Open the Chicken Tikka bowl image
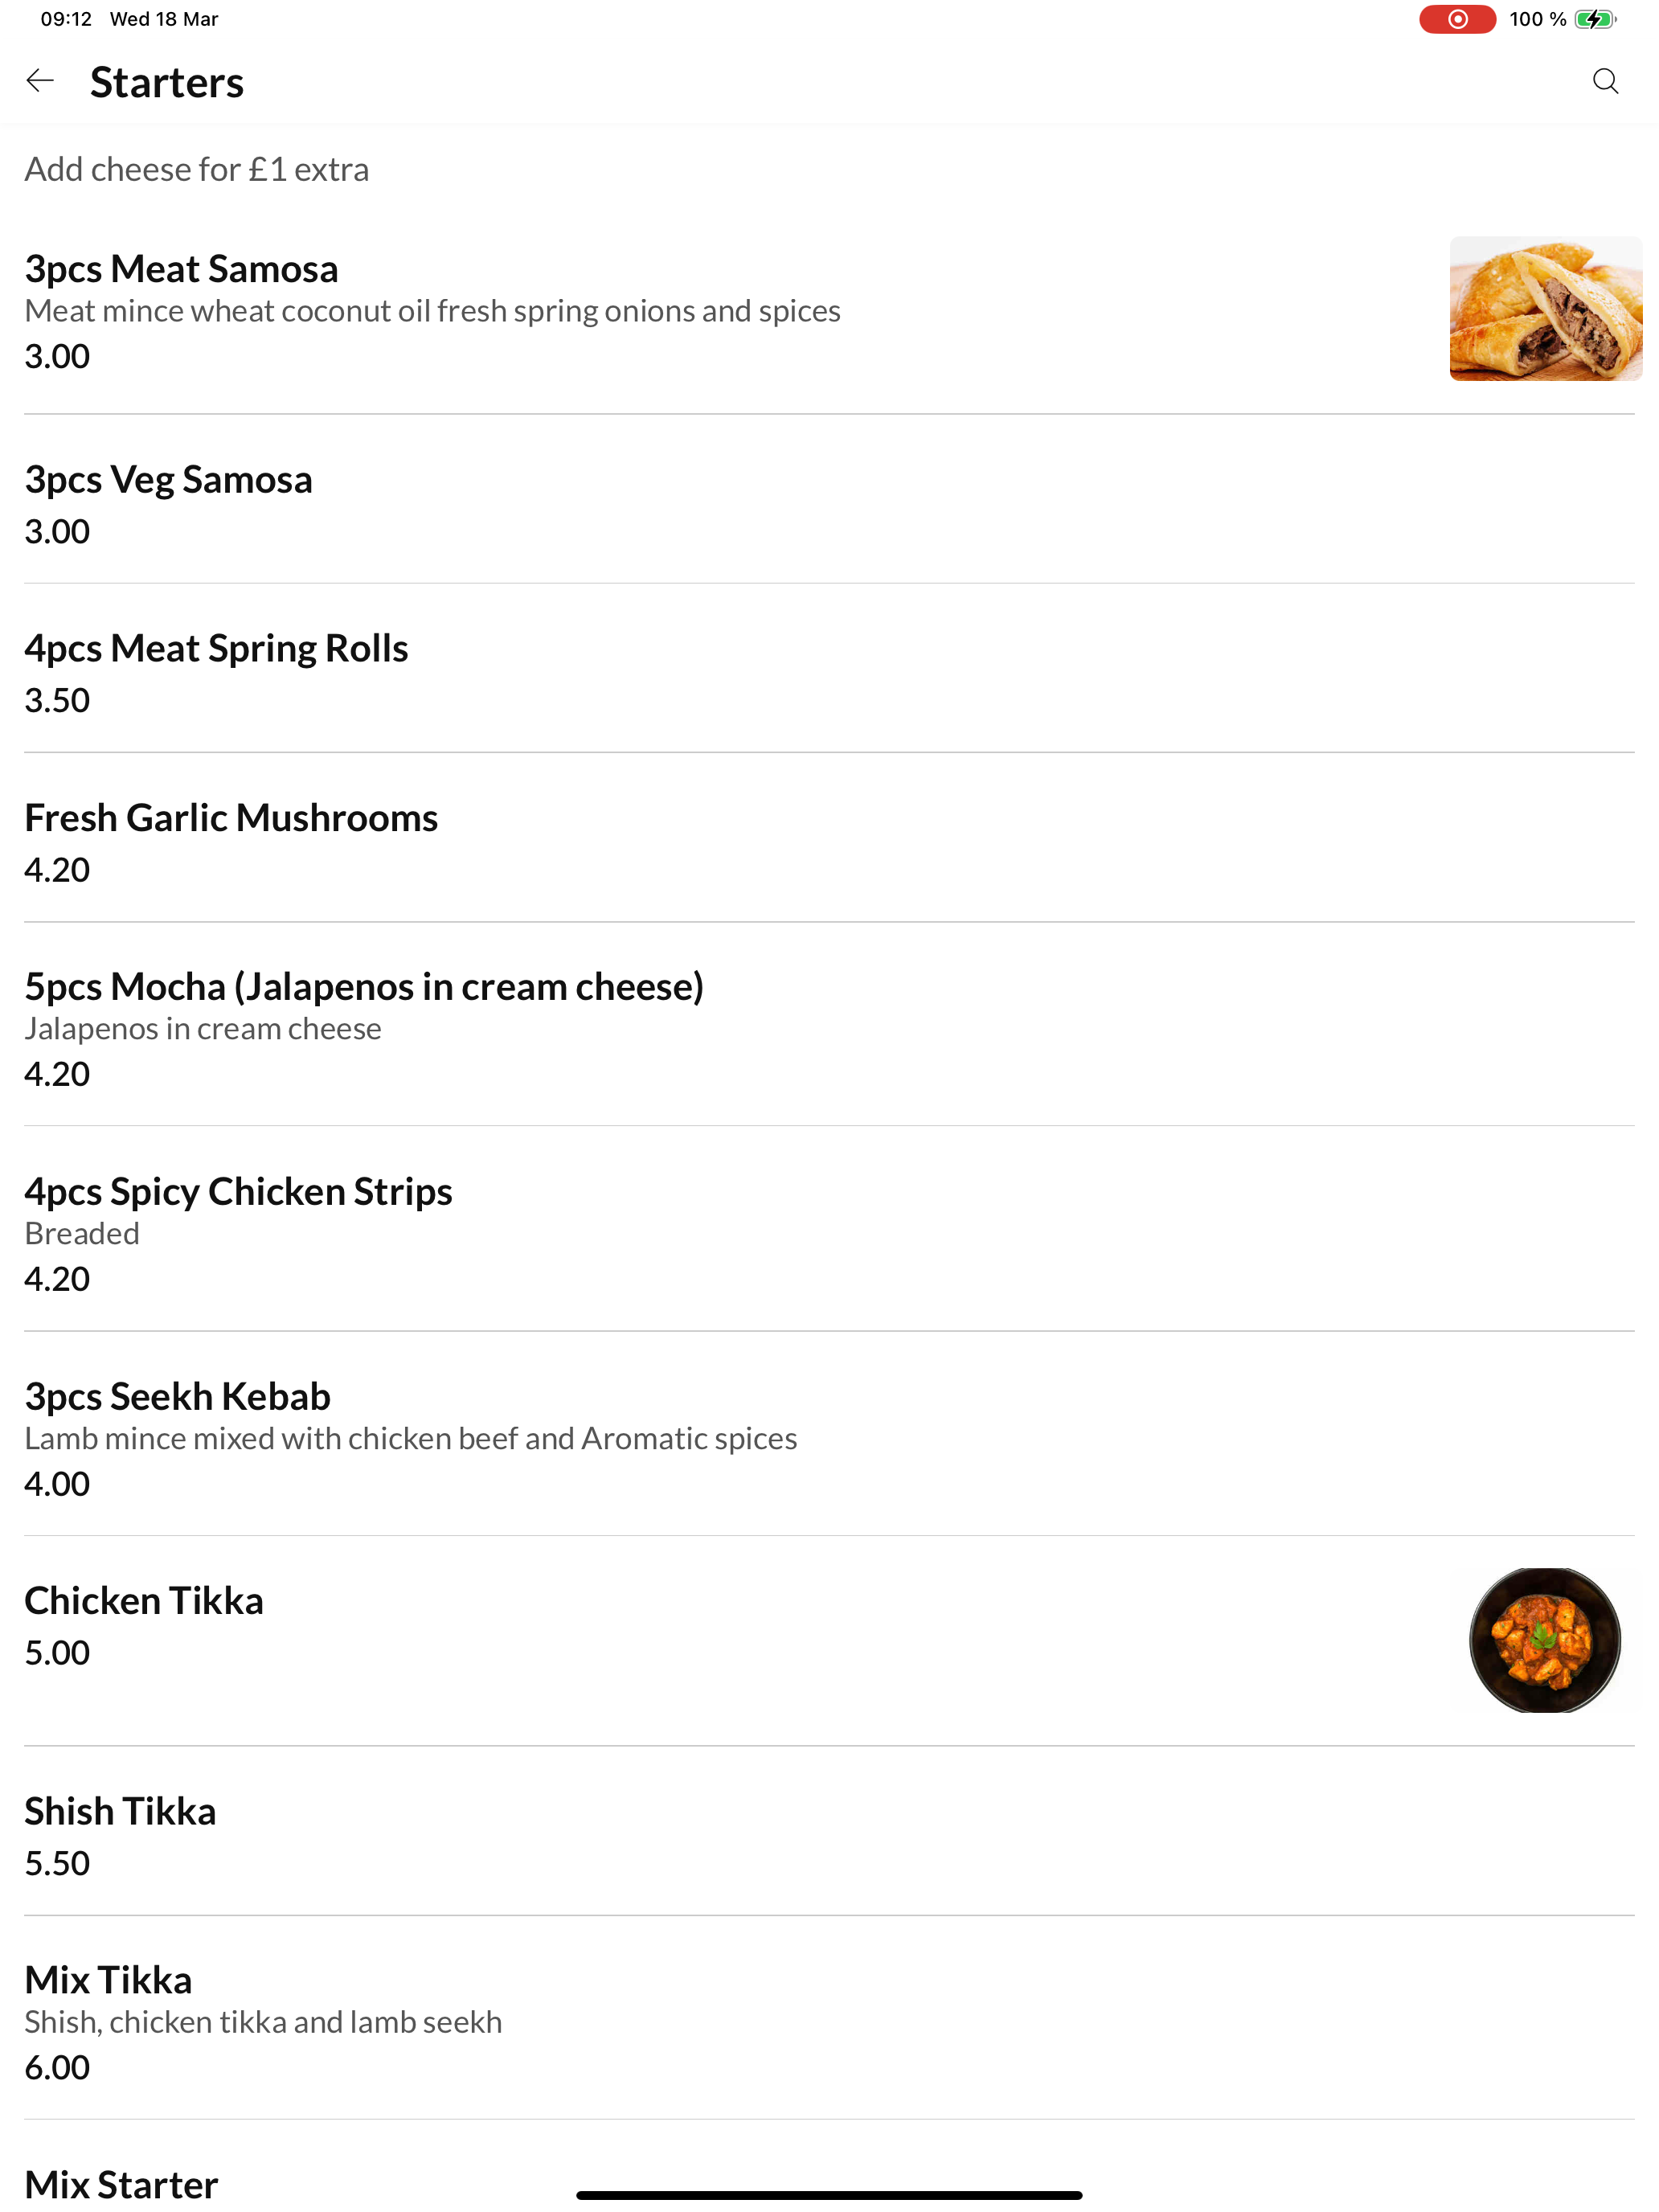Image resolution: width=1659 pixels, height=2212 pixels. pyautogui.click(x=1544, y=1640)
